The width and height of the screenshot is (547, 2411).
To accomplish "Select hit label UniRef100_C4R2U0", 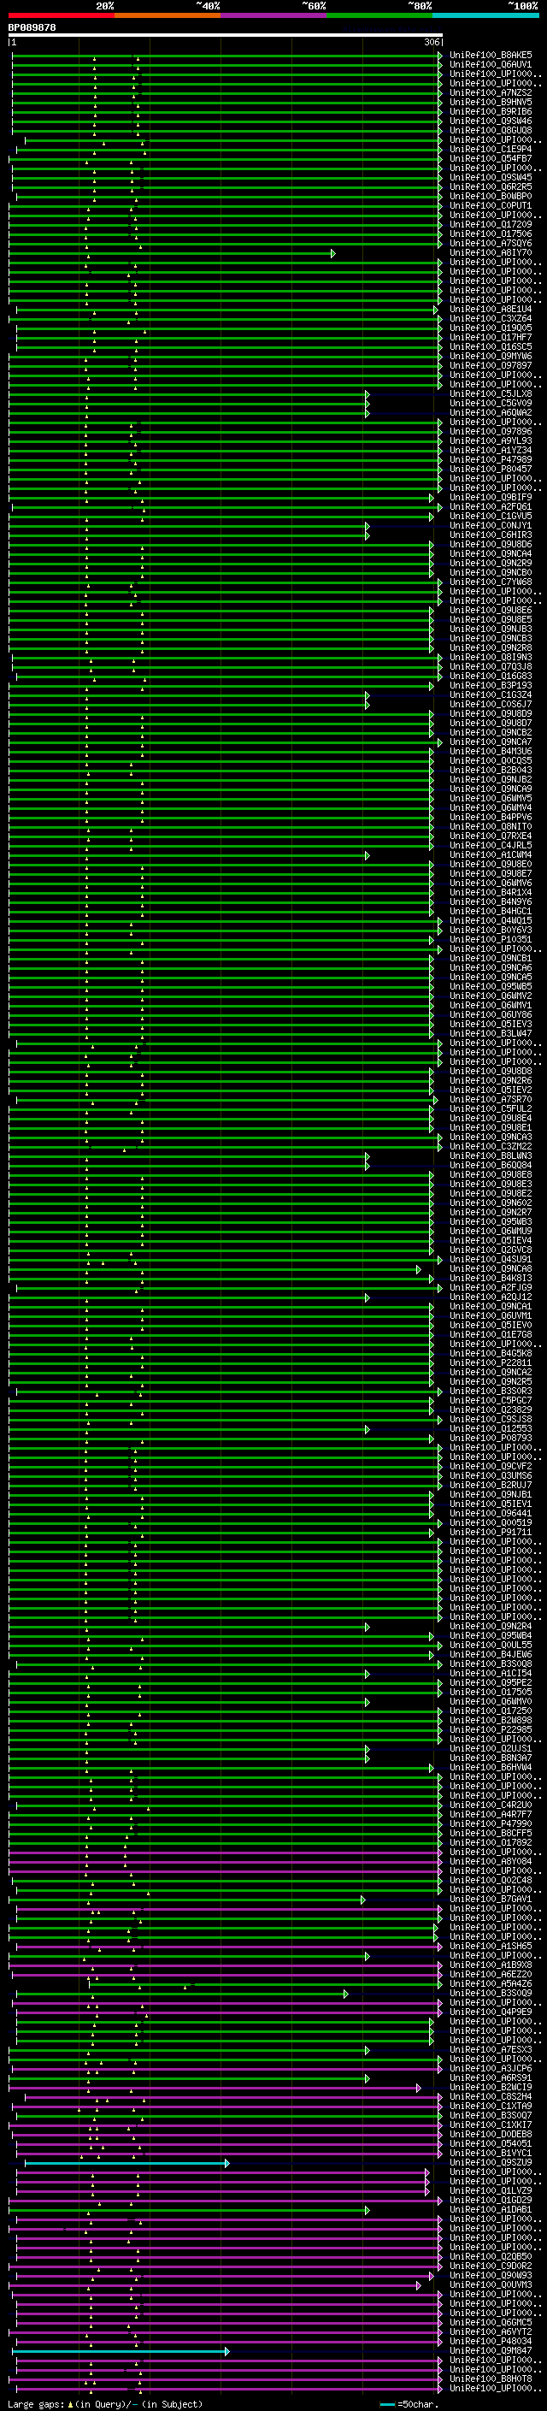I will click(491, 1805).
